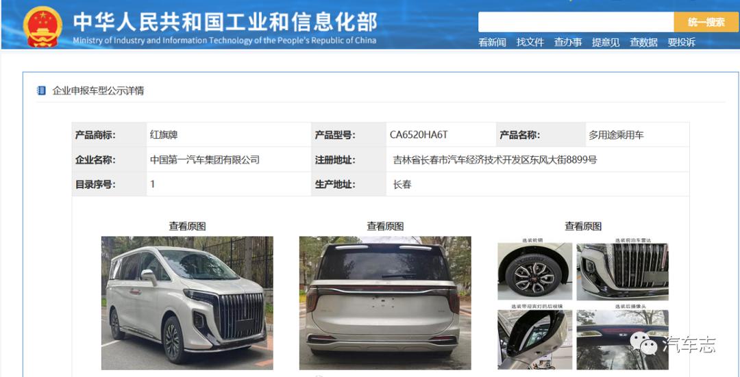Screen dimensions: 740x377
Task: Focus the top search input field
Action: [576, 22]
